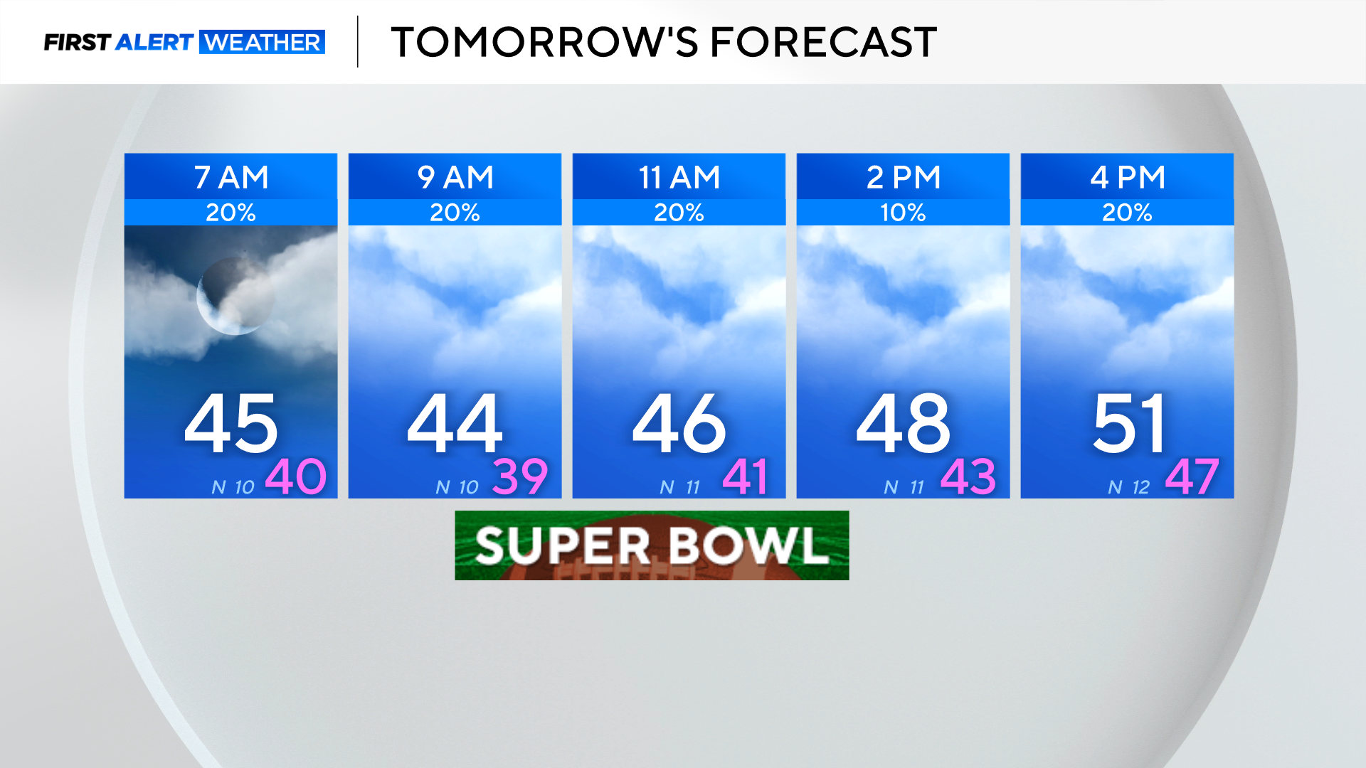The image size is (1366, 768).
Task: Click the pink 39 wind chill value
Action: pyautogui.click(x=520, y=476)
